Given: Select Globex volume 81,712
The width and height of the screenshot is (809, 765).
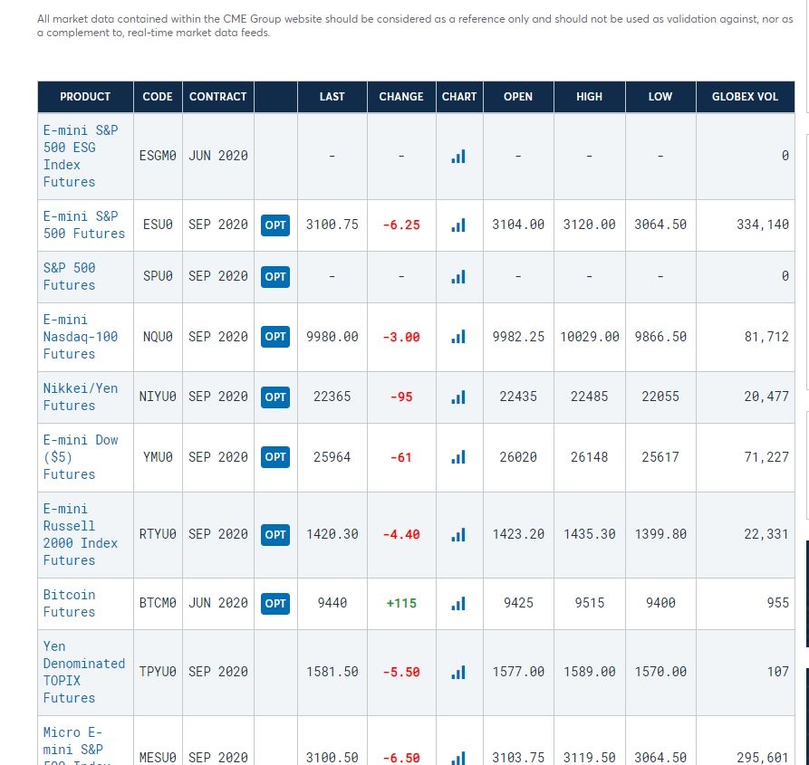Looking at the screenshot, I should coord(766,337).
